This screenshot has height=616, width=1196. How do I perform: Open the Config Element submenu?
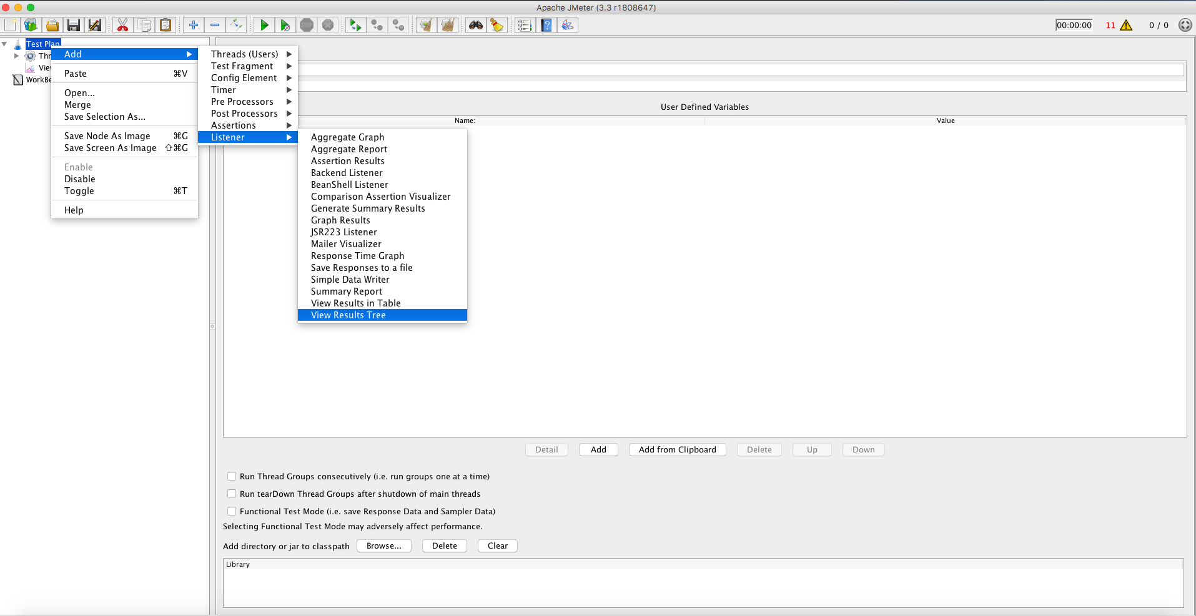(248, 78)
